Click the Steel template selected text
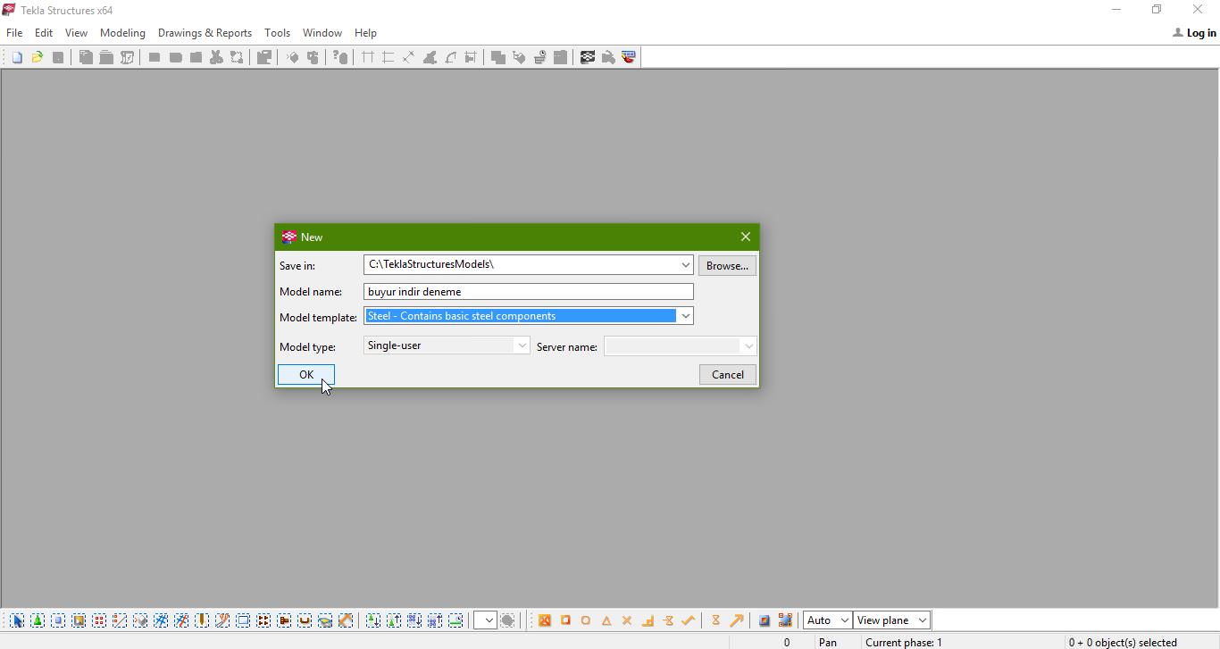This screenshot has height=649, width=1220. 462,316
